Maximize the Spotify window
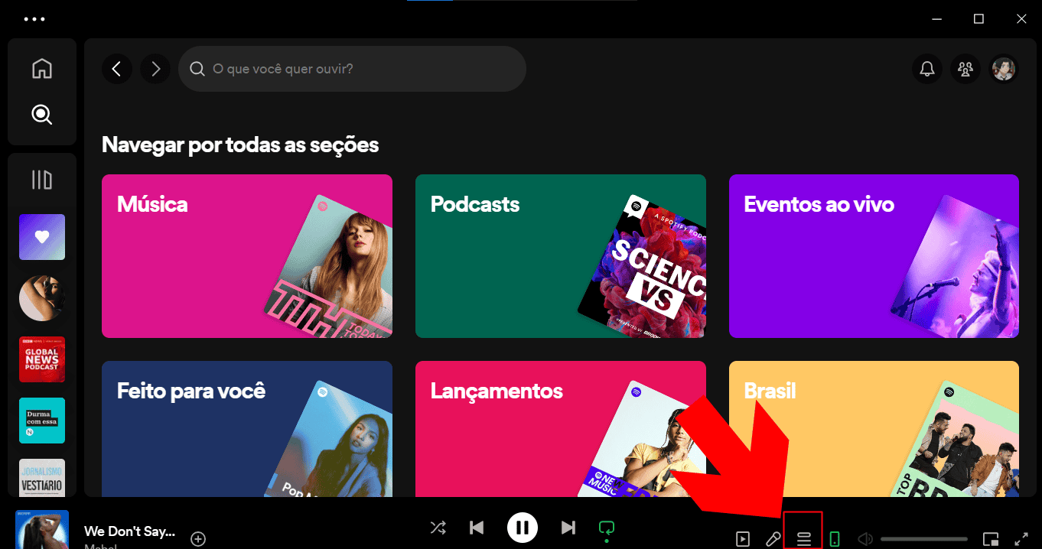The height and width of the screenshot is (549, 1042). [979, 19]
